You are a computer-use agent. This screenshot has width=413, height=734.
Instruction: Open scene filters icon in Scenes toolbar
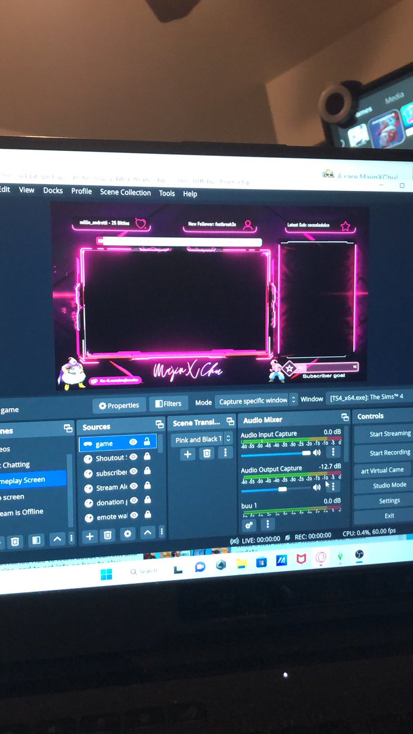[x=36, y=540]
